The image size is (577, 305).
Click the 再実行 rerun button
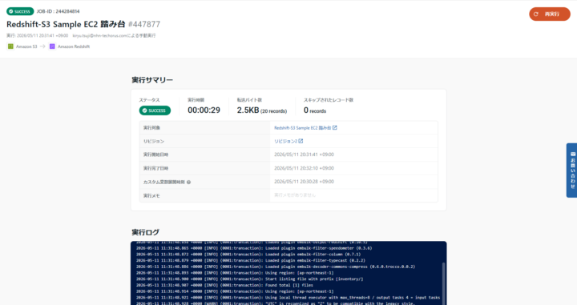[x=550, y=14]
